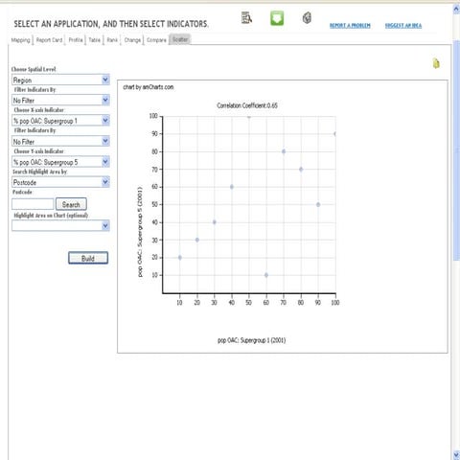Open the X-axis indicator dropdown showing Supergroup 1

60,121
